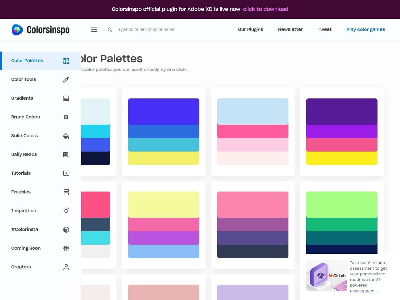This screenshot has height=300, width=400.
Task: Go to Tutorials in the sidebar
Action: click(x=41, y=173)
